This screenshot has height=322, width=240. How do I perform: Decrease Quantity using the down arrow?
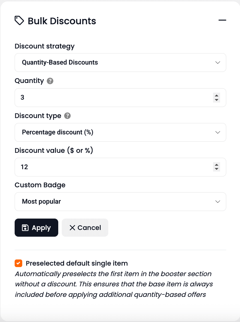(x=217, y=100)
